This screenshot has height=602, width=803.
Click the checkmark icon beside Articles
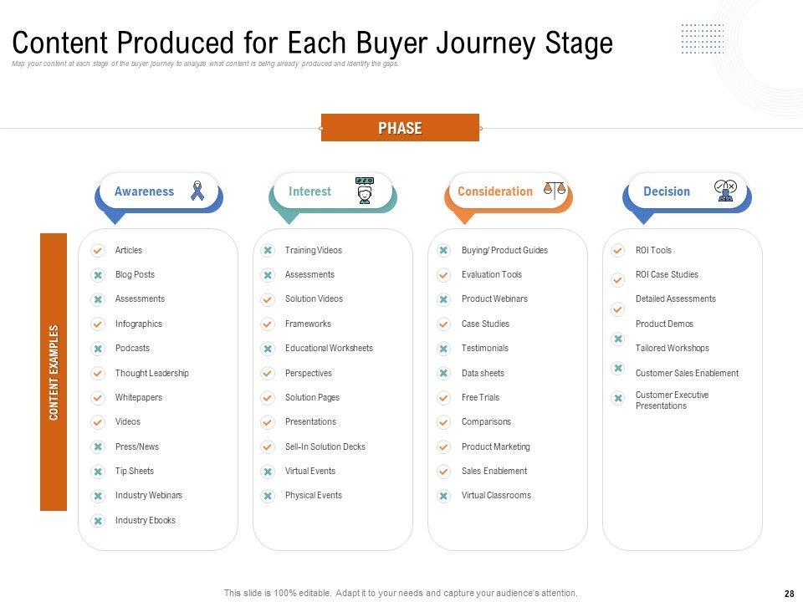click(x=98, y=250)
